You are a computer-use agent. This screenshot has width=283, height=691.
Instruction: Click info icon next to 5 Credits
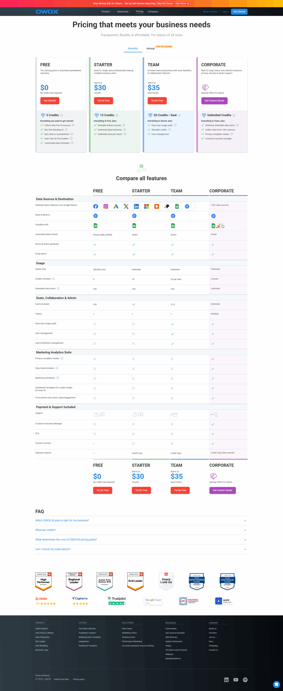[x=62, y=115]
